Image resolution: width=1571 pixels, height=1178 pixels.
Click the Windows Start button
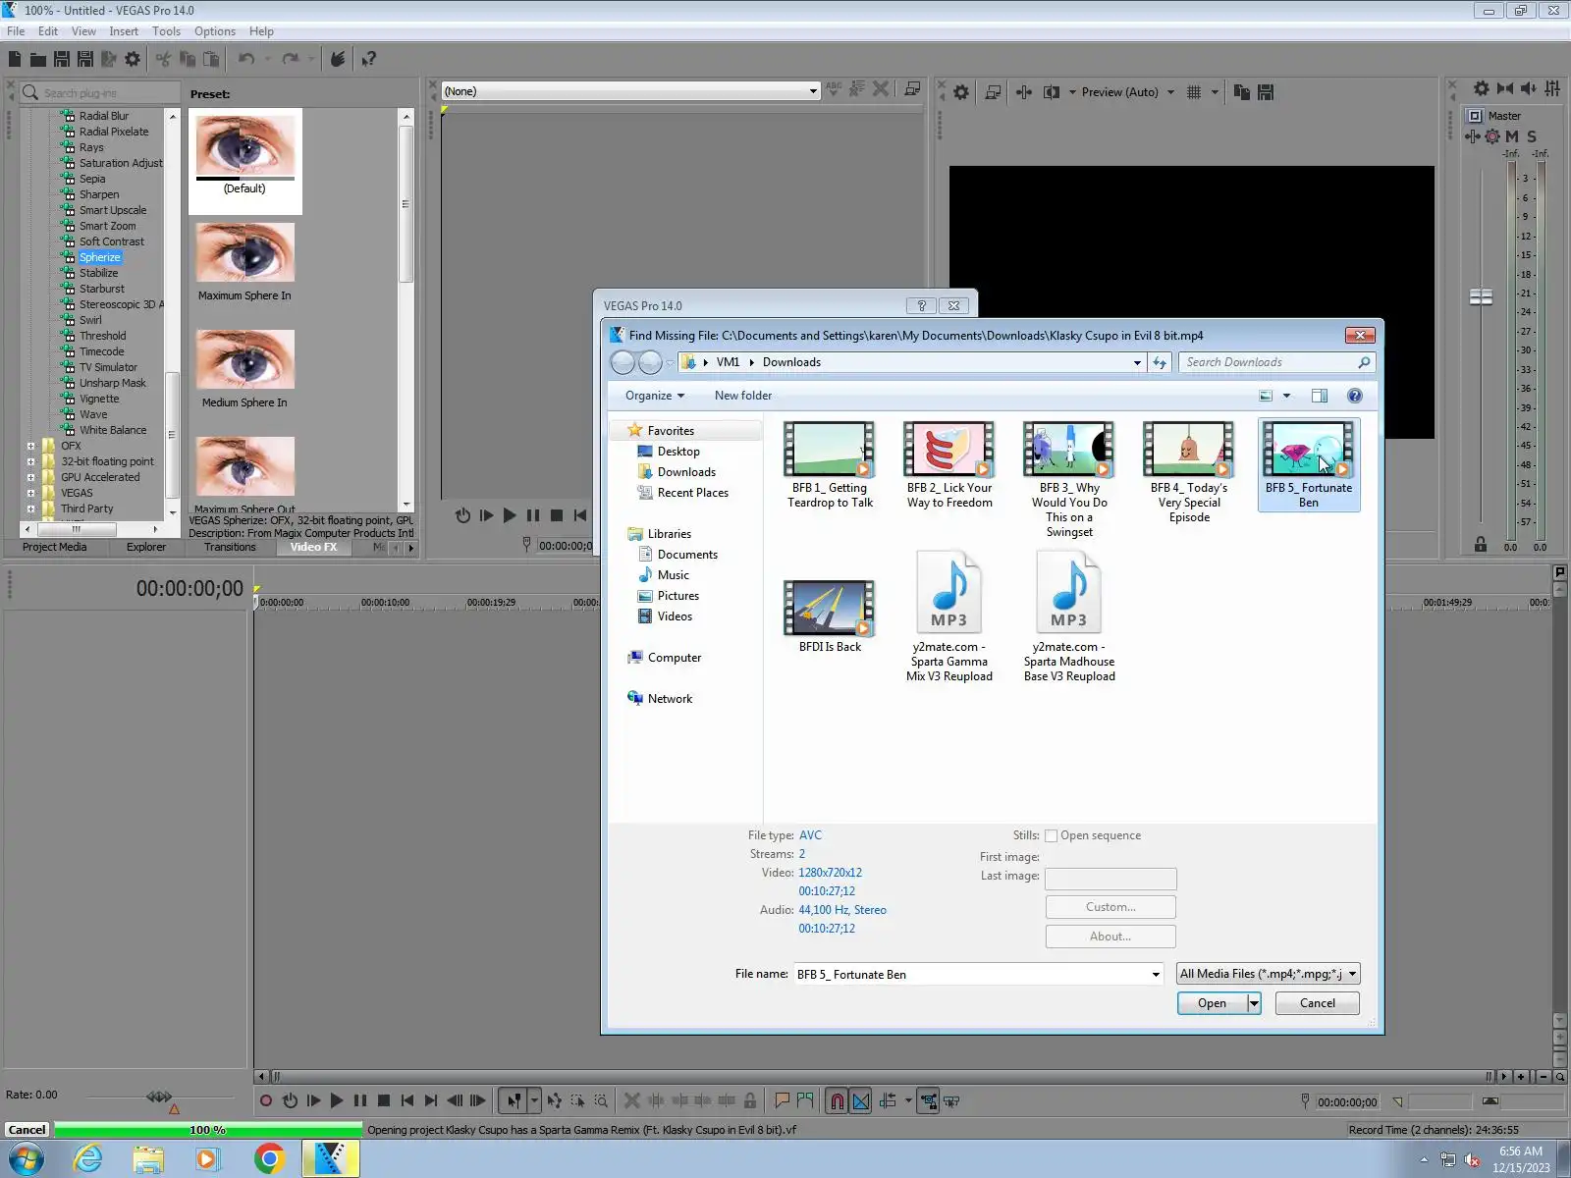tap(27, 1158)
